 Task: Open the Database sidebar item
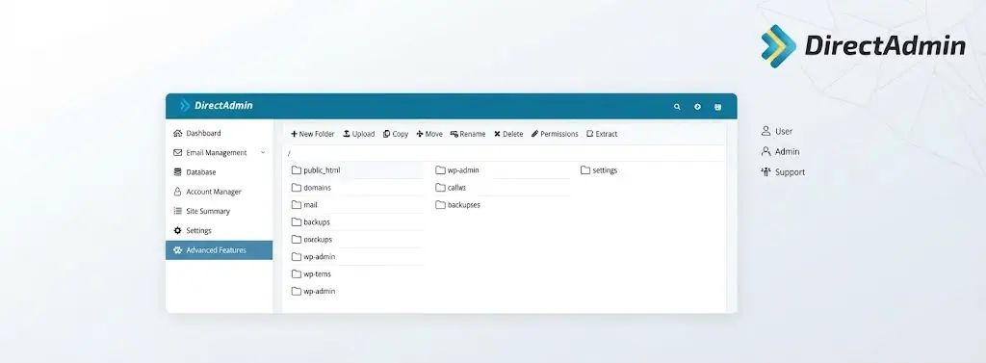tap(219, 172)
